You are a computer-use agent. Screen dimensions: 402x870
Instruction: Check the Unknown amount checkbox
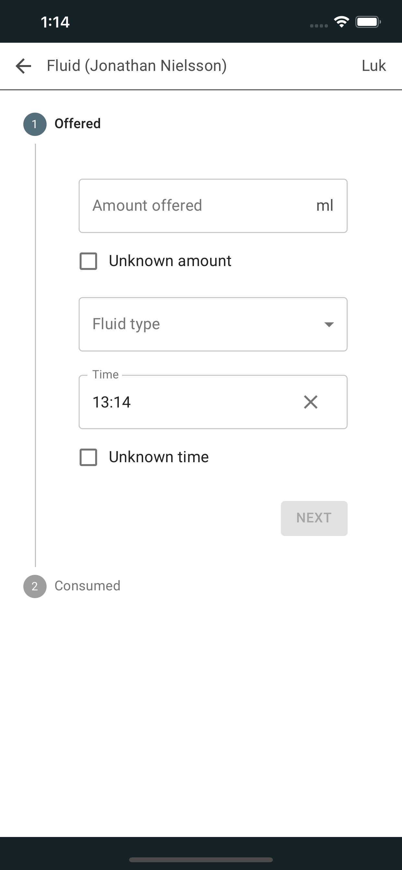pyautogui.click(x=88, y=261)
